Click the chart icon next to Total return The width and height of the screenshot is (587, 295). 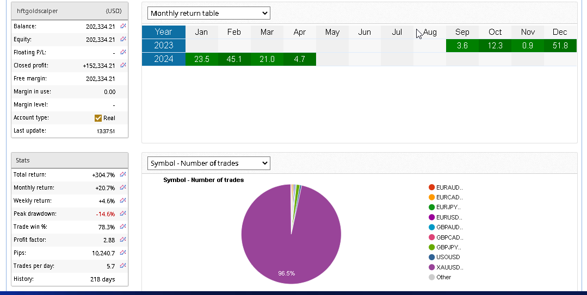point(123,174)
